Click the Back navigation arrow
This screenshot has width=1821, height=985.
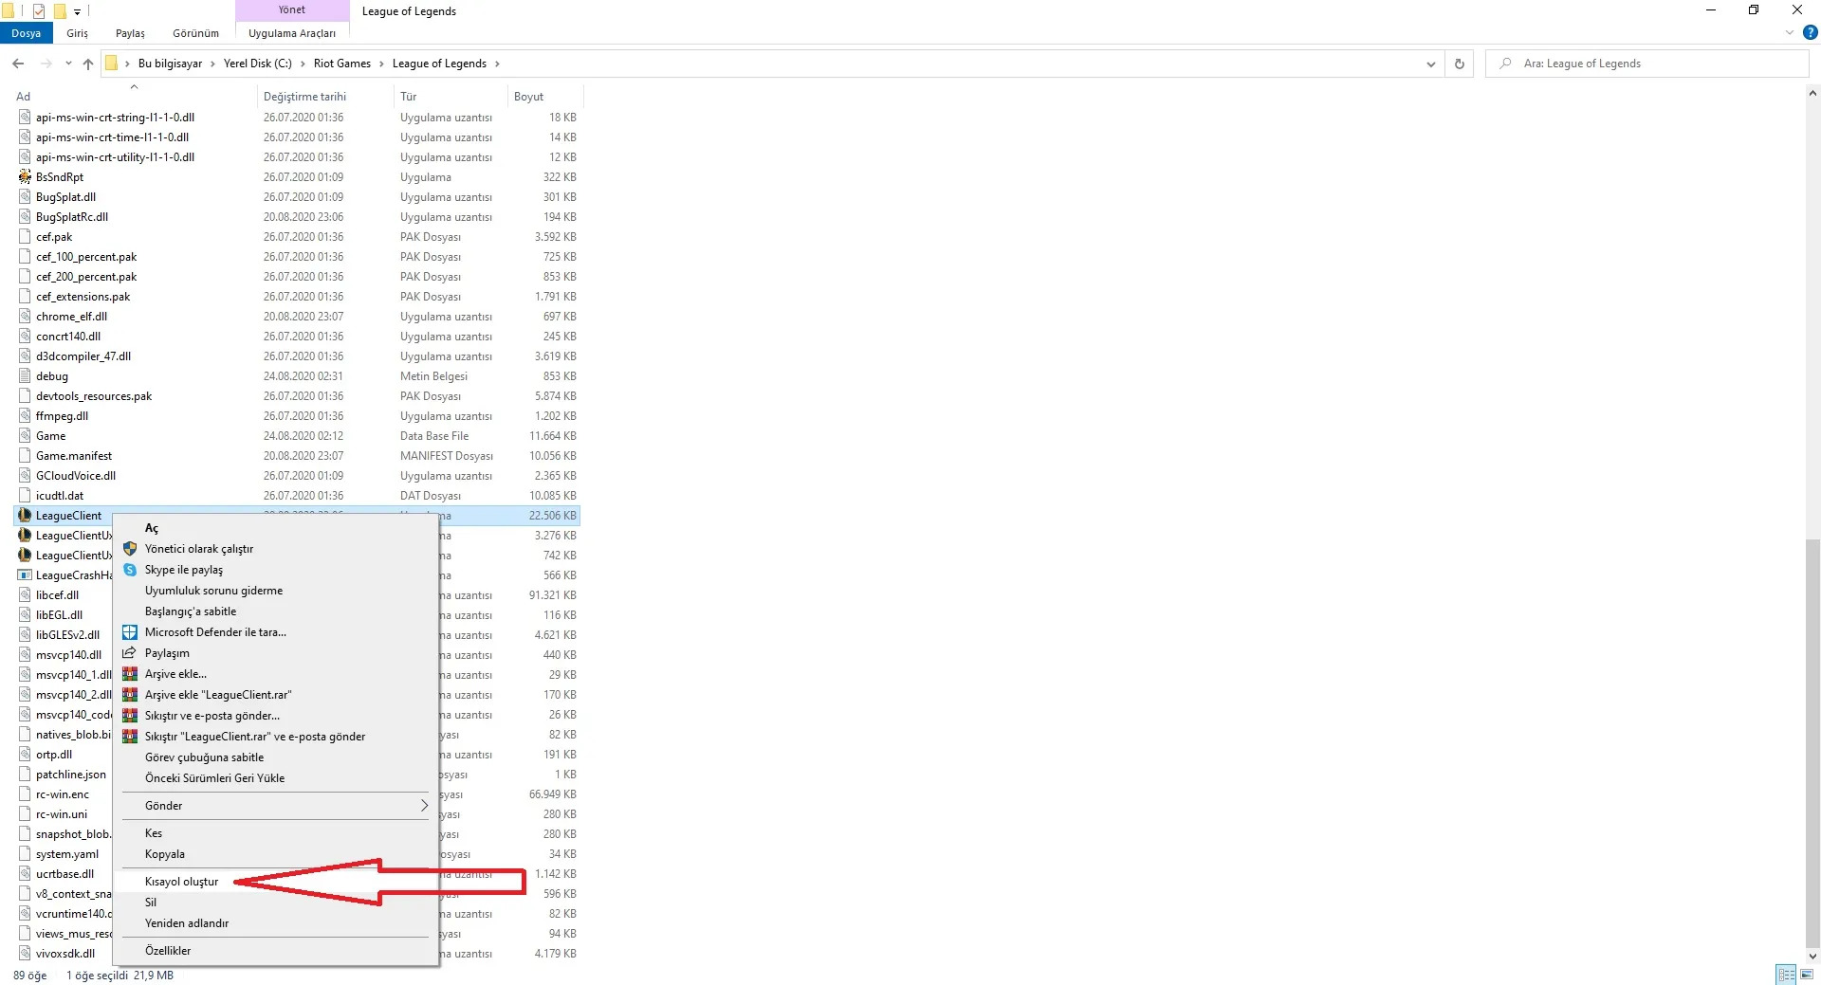18,64
